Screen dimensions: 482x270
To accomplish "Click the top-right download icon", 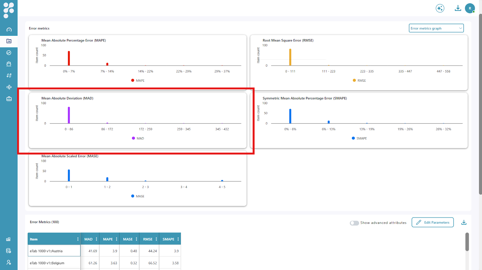I will tap(458, 8).
